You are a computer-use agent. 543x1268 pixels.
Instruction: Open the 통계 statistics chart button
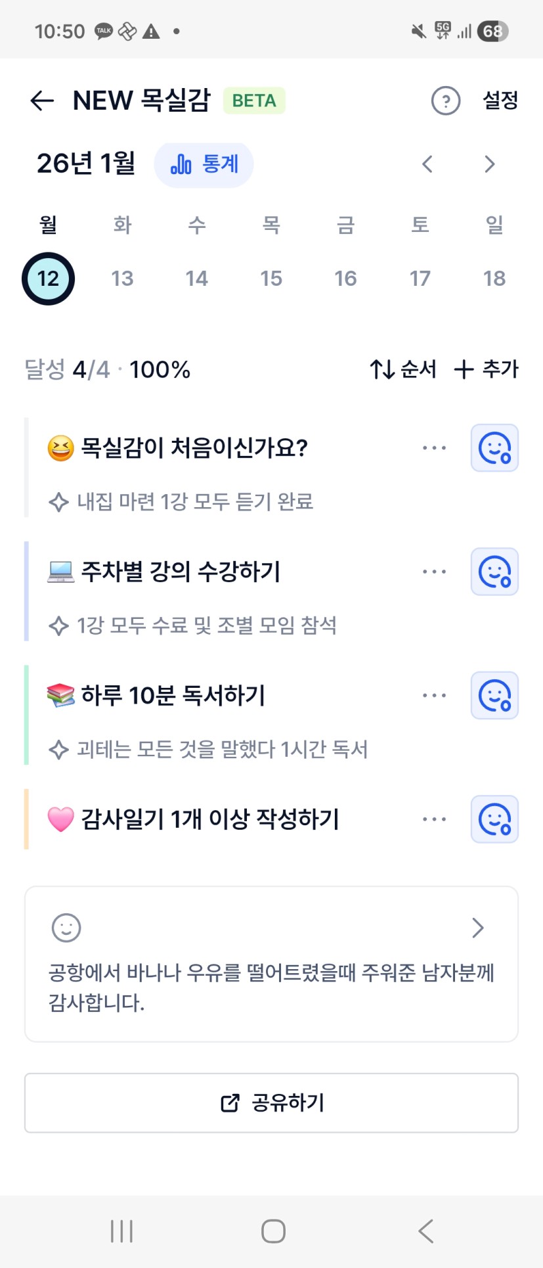[x=204, y=164]
